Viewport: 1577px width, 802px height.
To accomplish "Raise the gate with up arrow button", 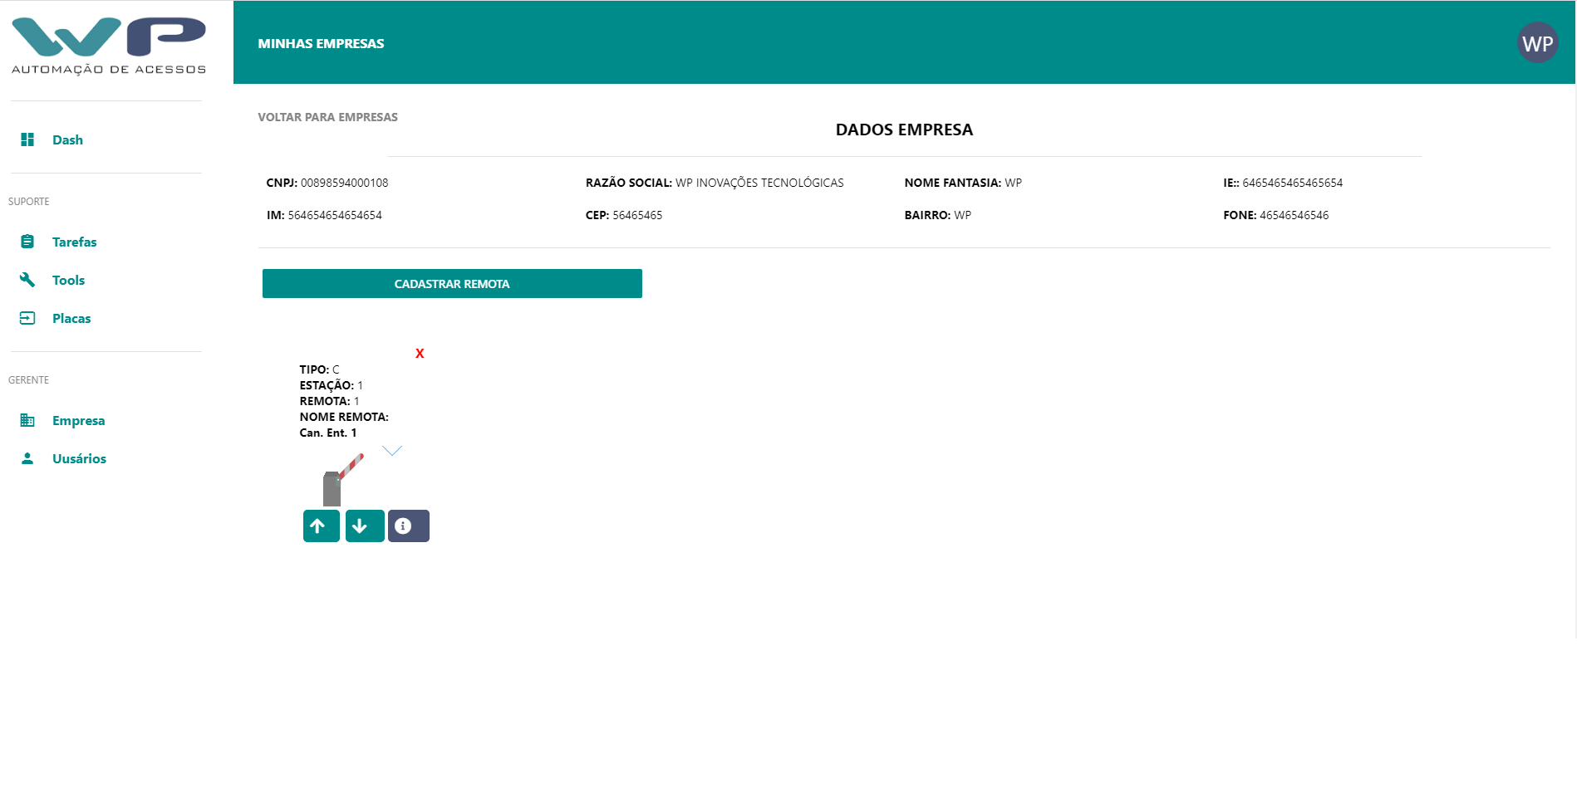I will click(322, 526).
